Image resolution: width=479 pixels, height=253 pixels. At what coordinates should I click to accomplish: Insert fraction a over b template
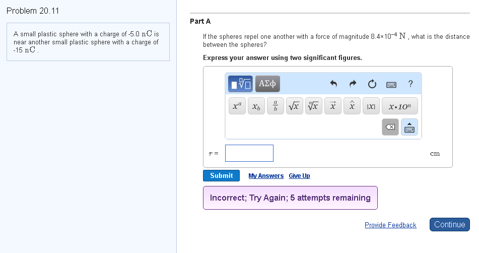(x=275, y=106)
